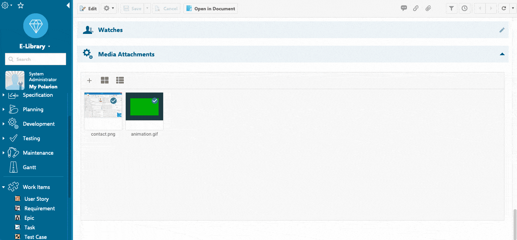Click the Watches section header
517x240 pixels.
[x=293, y=30]
